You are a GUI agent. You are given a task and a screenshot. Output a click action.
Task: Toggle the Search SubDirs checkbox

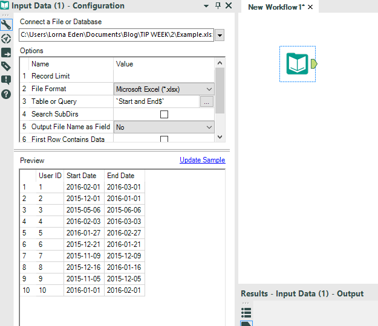pyautogui.click(x=164, y=114)
